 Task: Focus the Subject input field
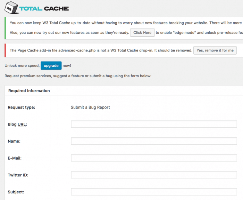click(x=154, y=192)
